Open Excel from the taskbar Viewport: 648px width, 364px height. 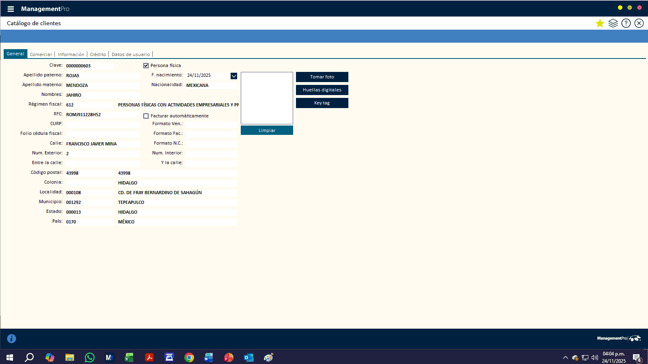[x=129, y=357]
